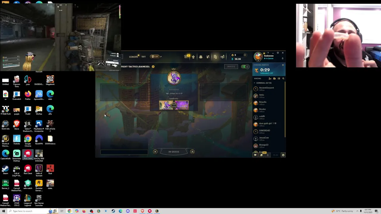The image size is (381, 214).
Task: Open Streamlabs Desktop shortcut
Action: 17,156
